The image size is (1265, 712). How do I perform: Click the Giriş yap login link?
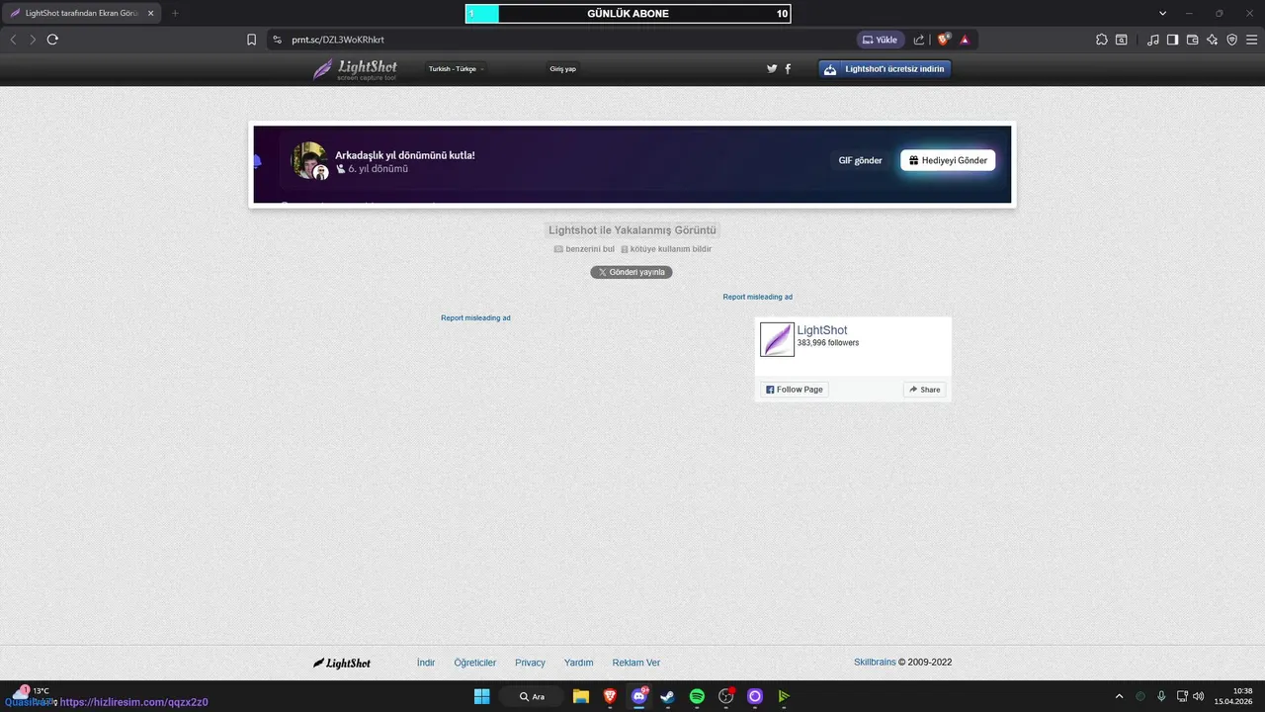(563, 69)
